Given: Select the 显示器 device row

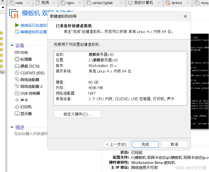Looking at the screenshot, I should 23,114.
